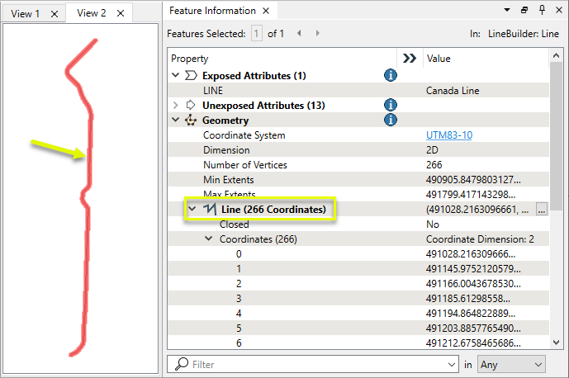The width and height of the screenshot is (569, 378).
Task: Close the View 2 tab
Action: coord(121,13)
